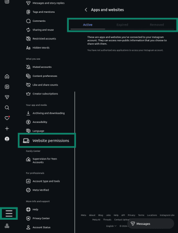Screen dimensions: 178x233
Task: Open Hidden Words settings
Action: click(x=38, y=47)
